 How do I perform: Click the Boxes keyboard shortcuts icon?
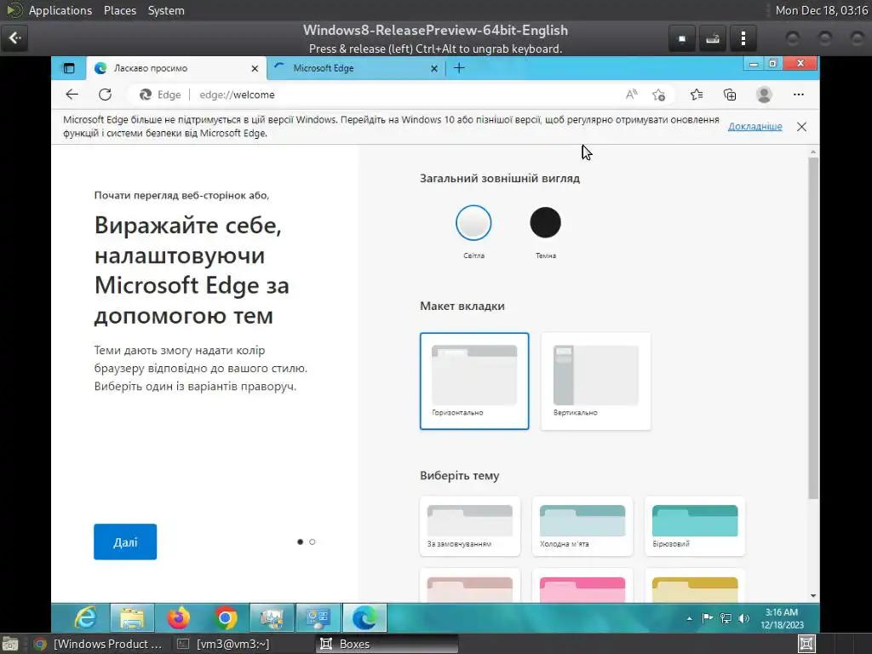(713, 37)
